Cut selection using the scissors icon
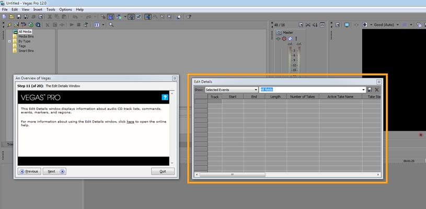Screen dimensions: 426x209 [50, 17]
